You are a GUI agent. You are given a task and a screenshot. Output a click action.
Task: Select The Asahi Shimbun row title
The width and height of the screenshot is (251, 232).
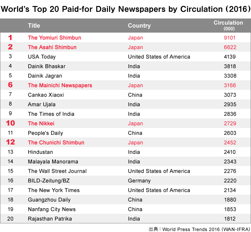52,47
